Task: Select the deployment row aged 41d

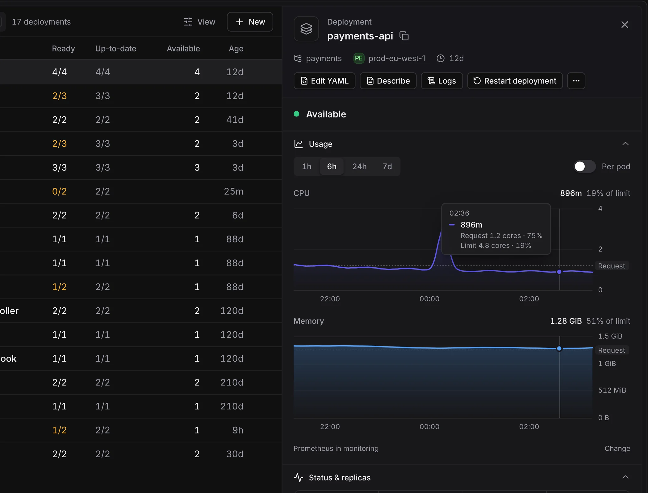Action: (141, 120)
